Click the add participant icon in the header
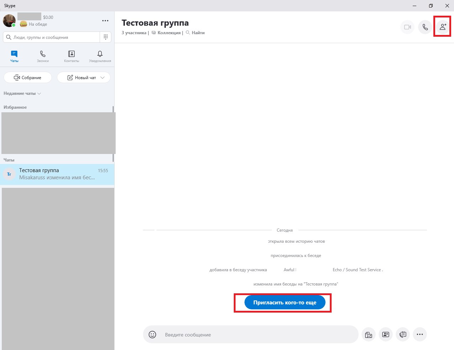 [x=443, y=27]
